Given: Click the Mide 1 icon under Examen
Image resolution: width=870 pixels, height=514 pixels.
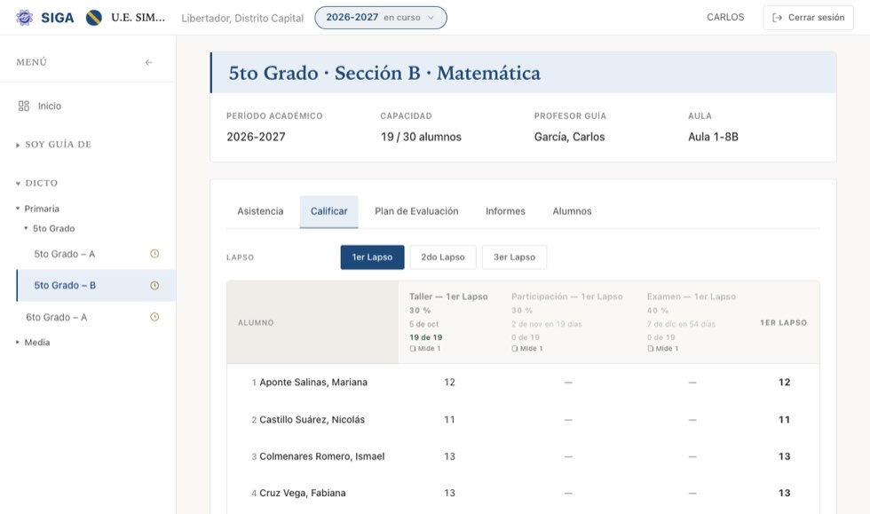Looking at the screenshot, I should (x=650, y=349).
